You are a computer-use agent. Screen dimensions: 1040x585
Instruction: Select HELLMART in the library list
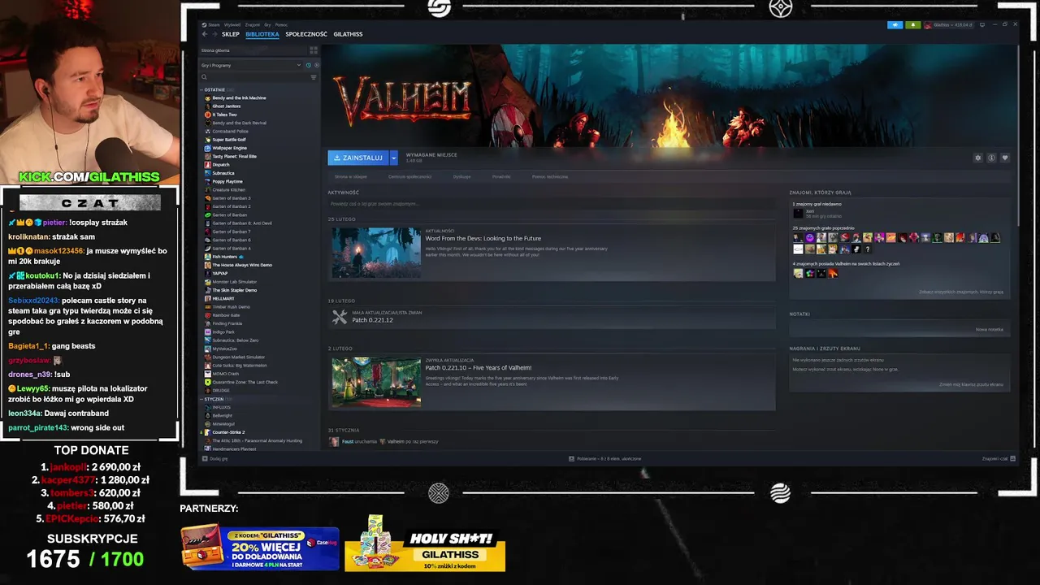[223, 298]
